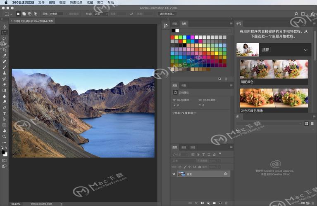Pick the red swatch in swatches panel

point(173,37)
